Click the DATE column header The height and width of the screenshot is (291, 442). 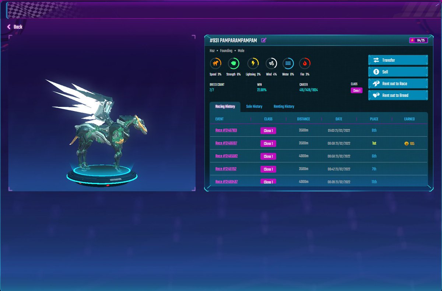tap(339, 119)
